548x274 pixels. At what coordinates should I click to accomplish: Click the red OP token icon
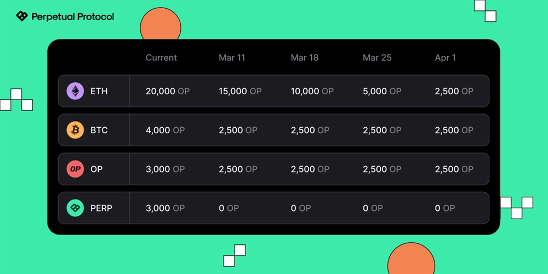(75, 169)
